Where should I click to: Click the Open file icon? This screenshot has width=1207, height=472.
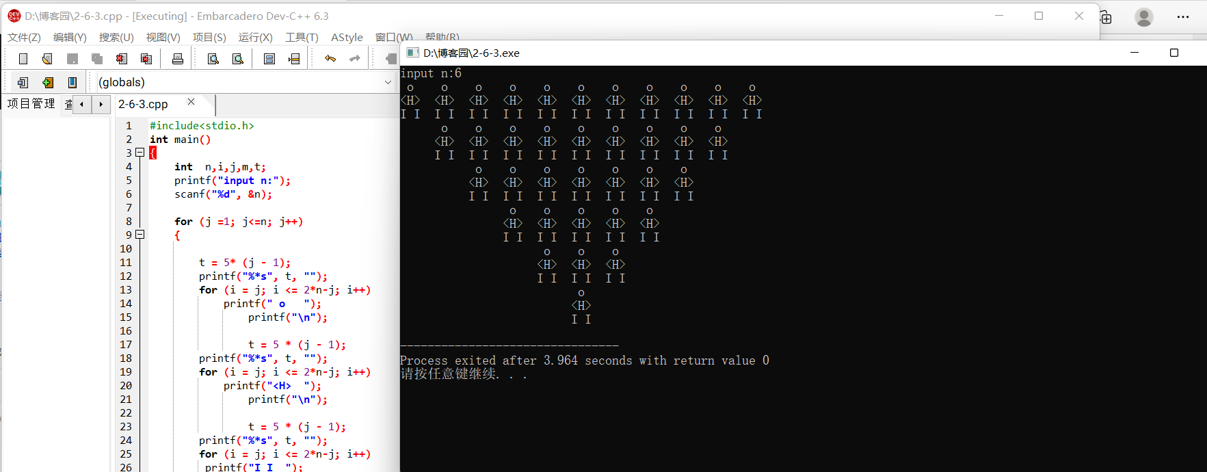tap(47, 59)
